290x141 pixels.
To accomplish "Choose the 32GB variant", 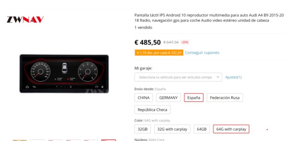I will point(143,129).
